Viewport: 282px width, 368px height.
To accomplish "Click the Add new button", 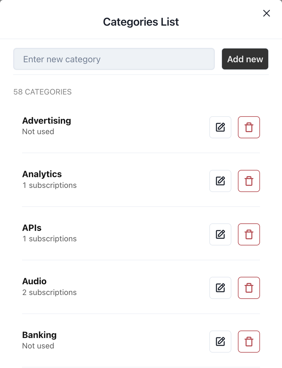I will point(245,59).
